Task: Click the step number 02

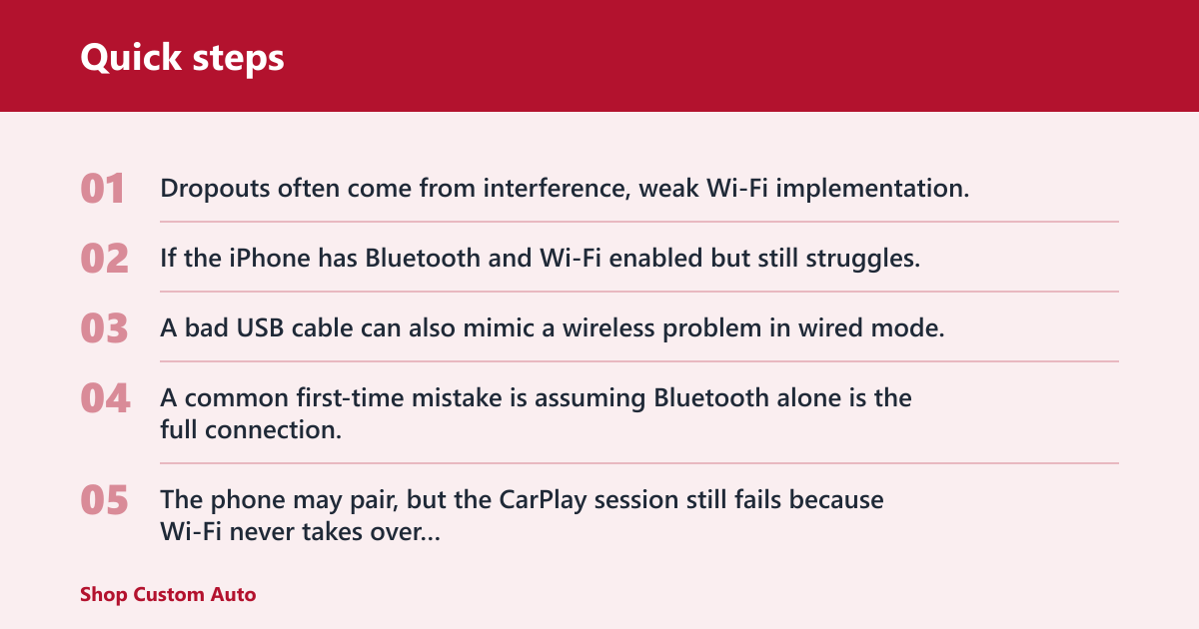Action: point(105,259)
